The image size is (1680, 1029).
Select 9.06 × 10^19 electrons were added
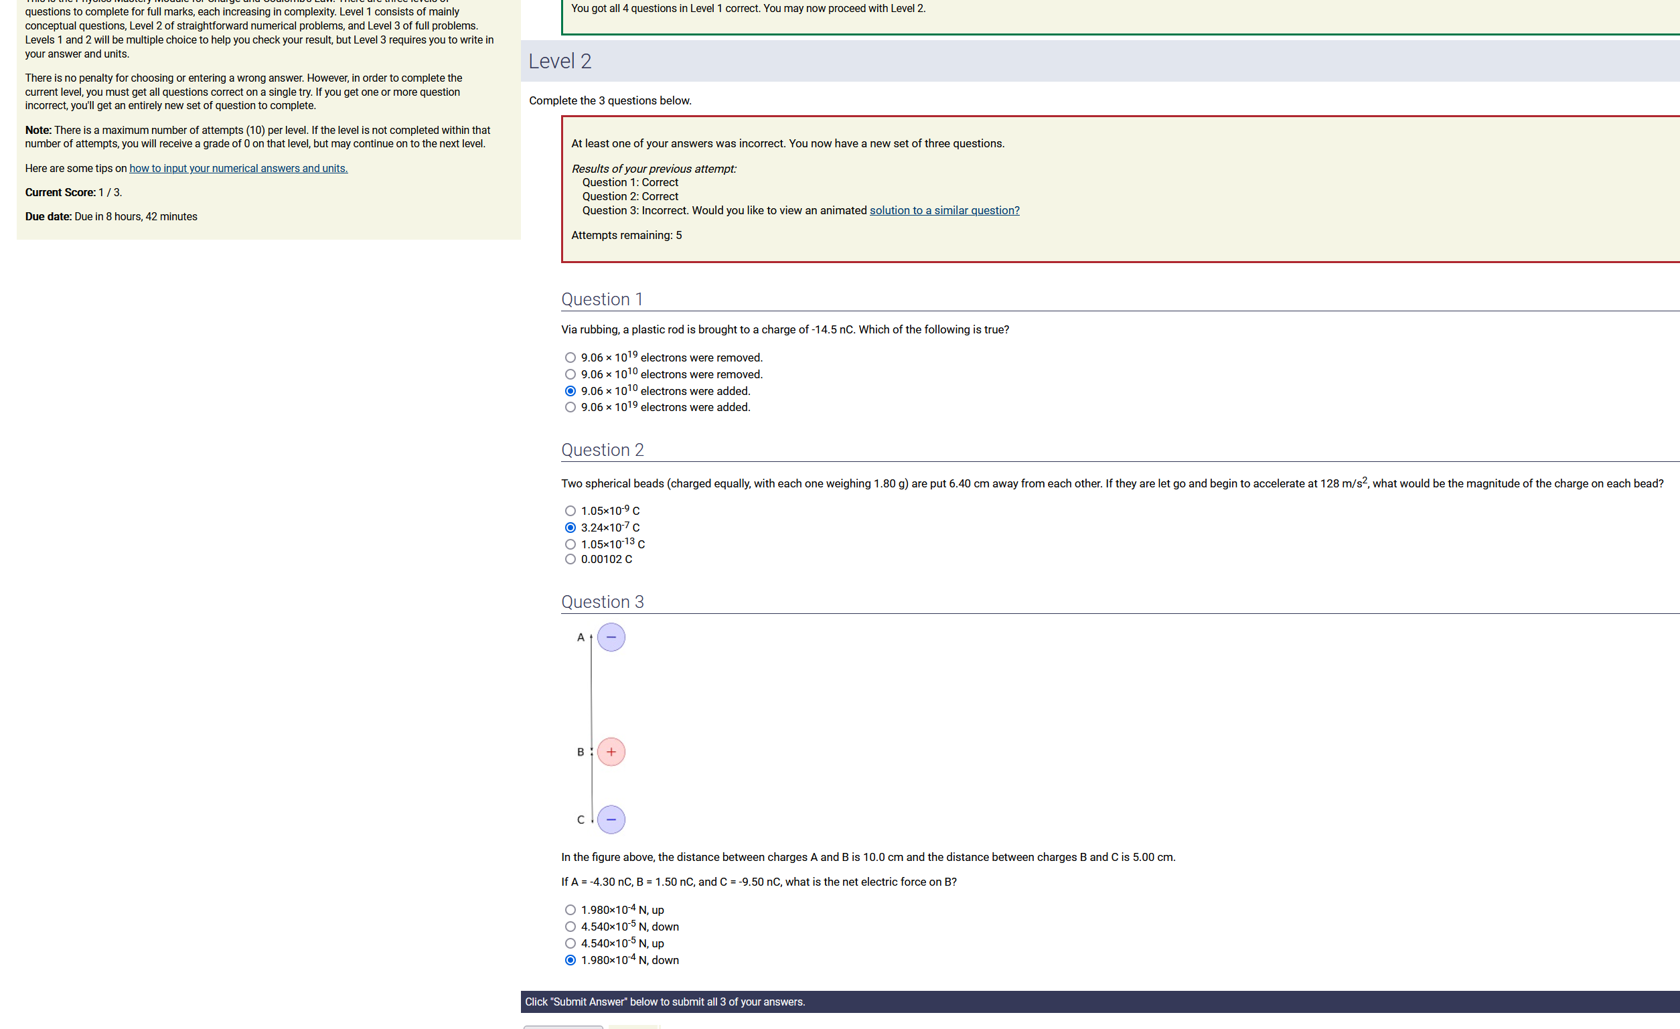tap(570, 407)
